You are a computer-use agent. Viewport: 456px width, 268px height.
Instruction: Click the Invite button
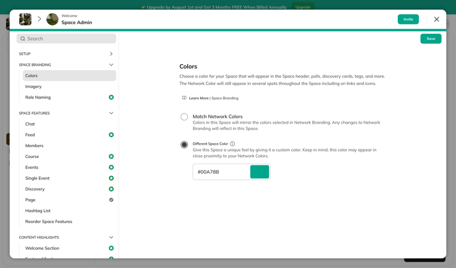[408, 19]
